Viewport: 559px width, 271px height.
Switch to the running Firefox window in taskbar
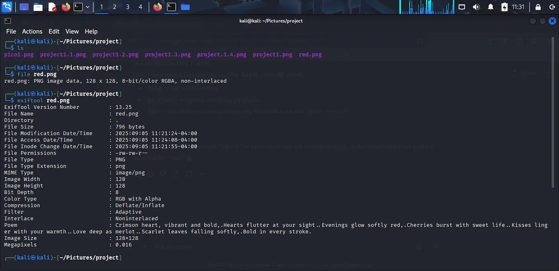point(157,7)
